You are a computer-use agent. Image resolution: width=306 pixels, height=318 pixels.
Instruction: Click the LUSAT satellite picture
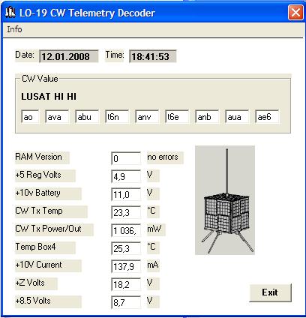point(225,200)
